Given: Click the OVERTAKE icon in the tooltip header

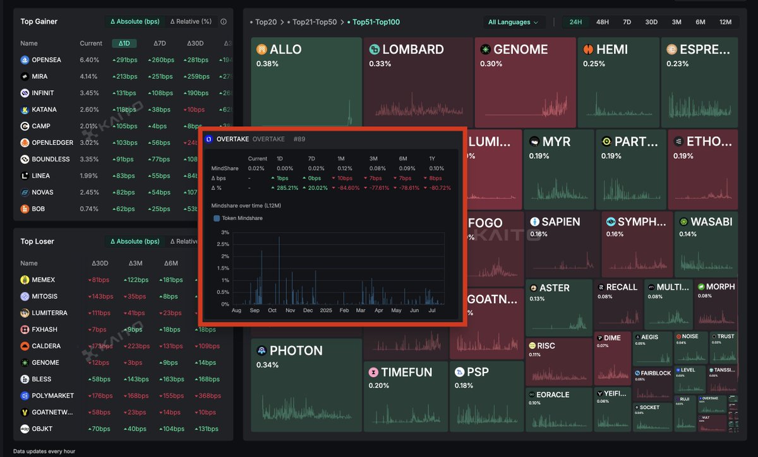Looking at the screenshot, I should coord(209,139).
